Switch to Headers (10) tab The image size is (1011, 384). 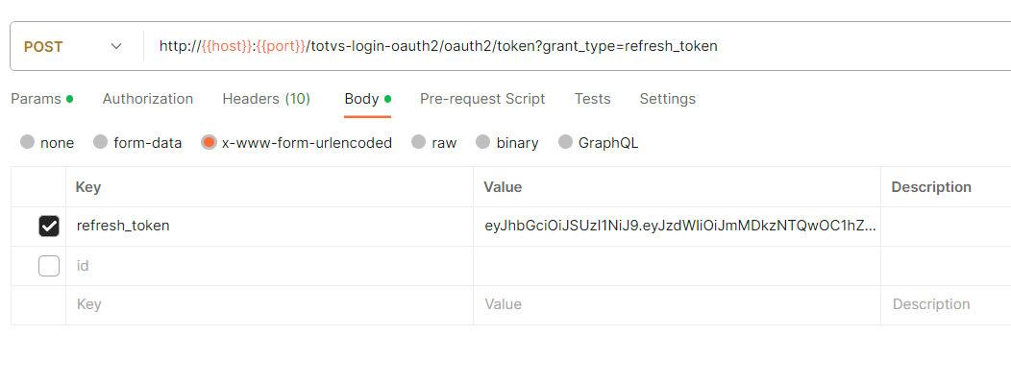pyautogui.click(x=266, y=99)
